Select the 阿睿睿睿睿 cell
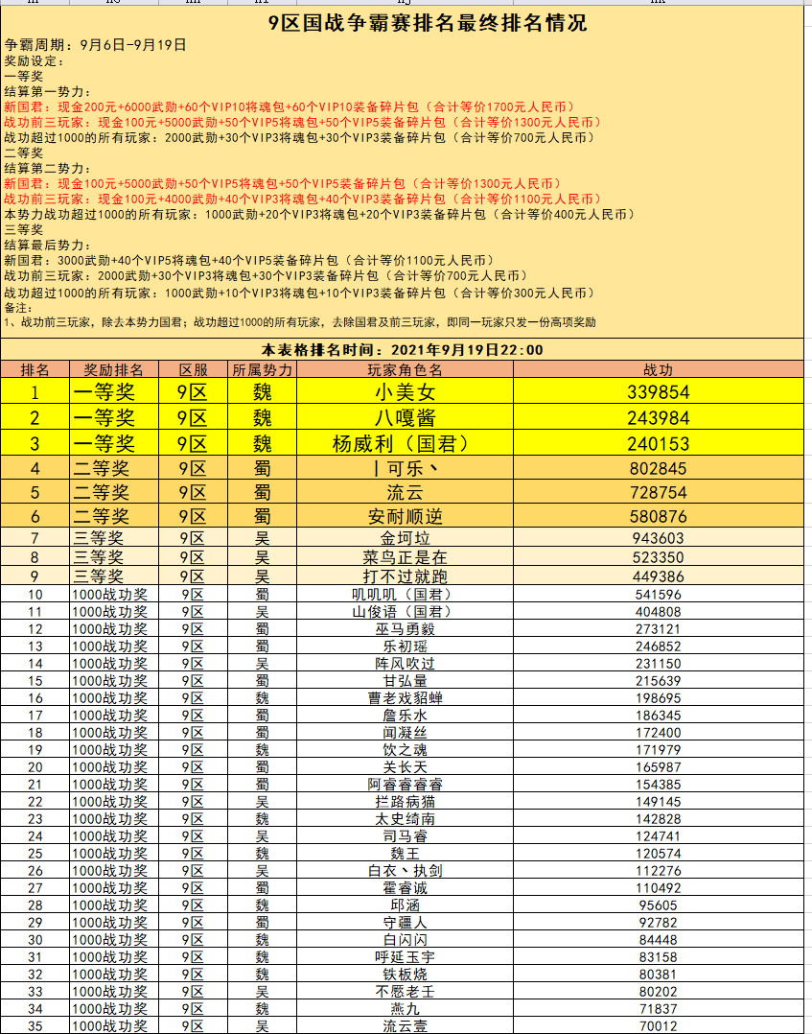 click(x=405, y=784)
